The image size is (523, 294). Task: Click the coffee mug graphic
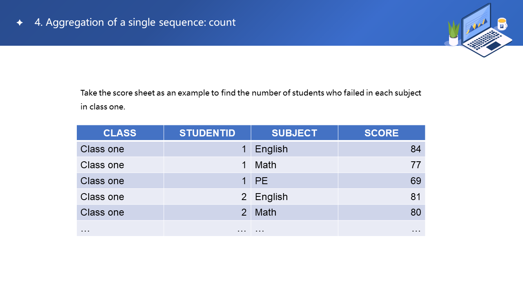click(x=502, y=24)
